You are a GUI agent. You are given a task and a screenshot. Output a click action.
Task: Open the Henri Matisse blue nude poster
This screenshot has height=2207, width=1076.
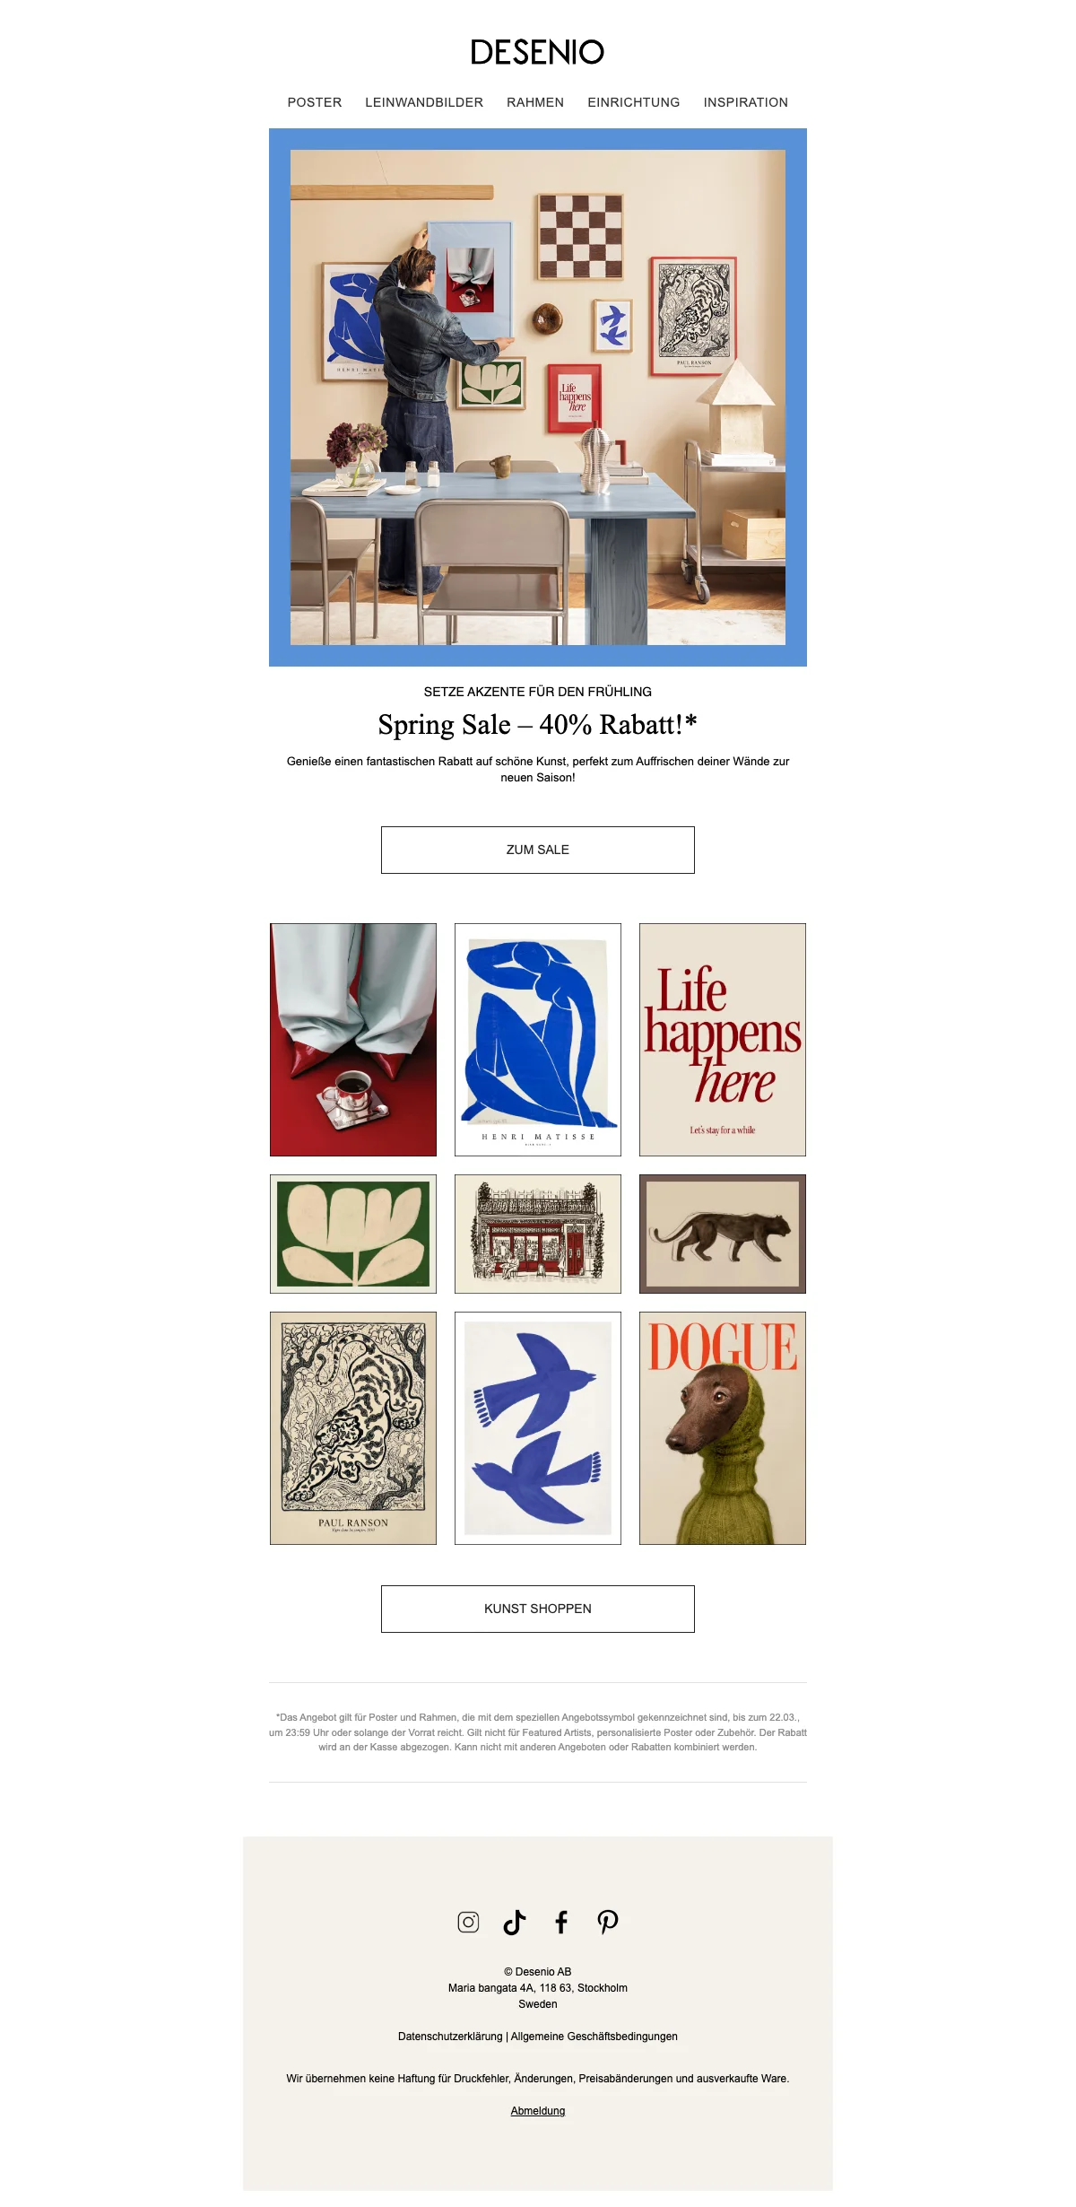538,1040
